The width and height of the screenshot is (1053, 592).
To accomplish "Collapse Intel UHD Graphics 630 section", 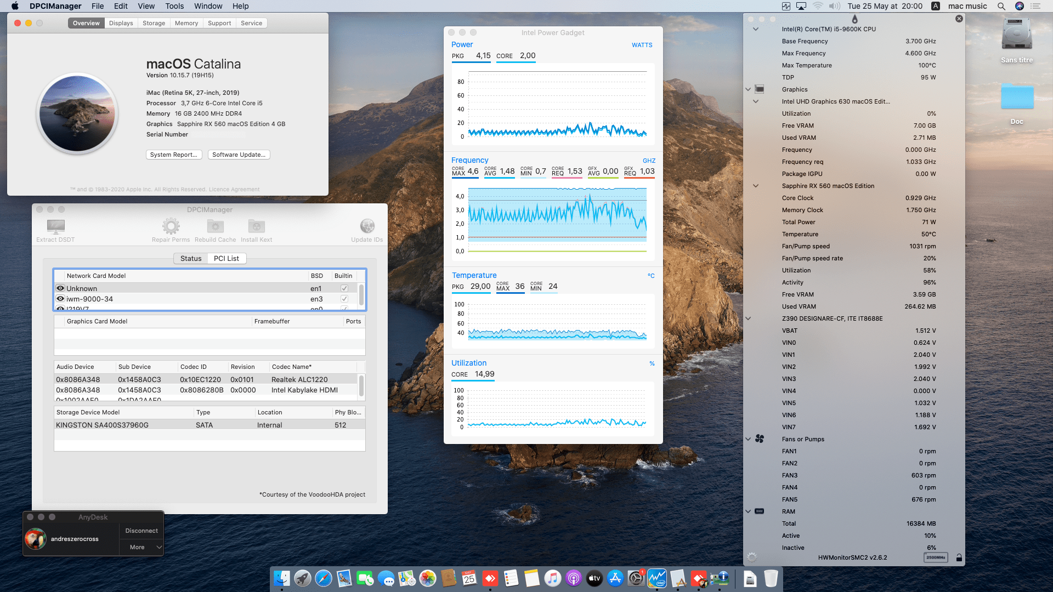I will 755,101.
